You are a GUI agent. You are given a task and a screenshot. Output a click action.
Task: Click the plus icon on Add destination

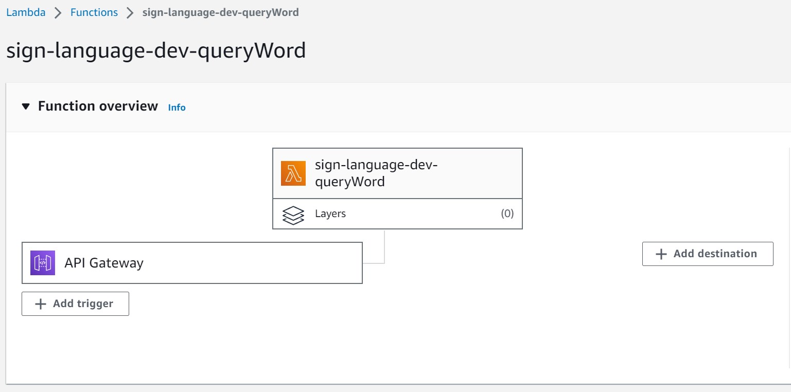tap(661, 254)
